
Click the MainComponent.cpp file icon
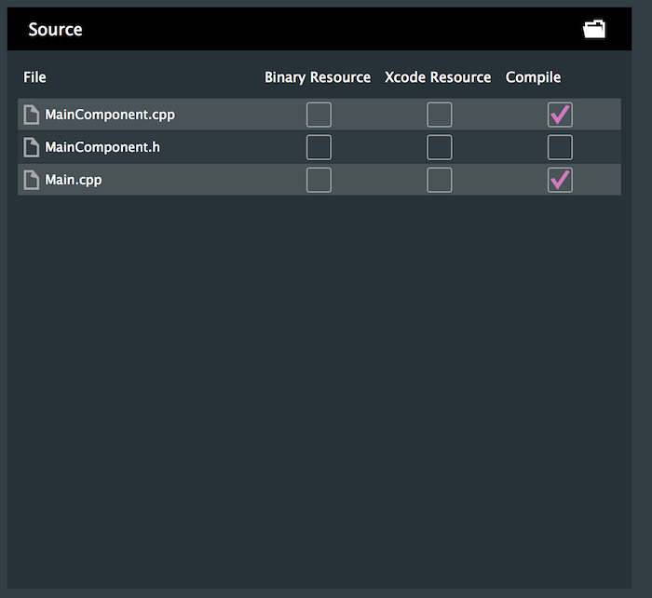pyautogui.click(x=32, y=116)
